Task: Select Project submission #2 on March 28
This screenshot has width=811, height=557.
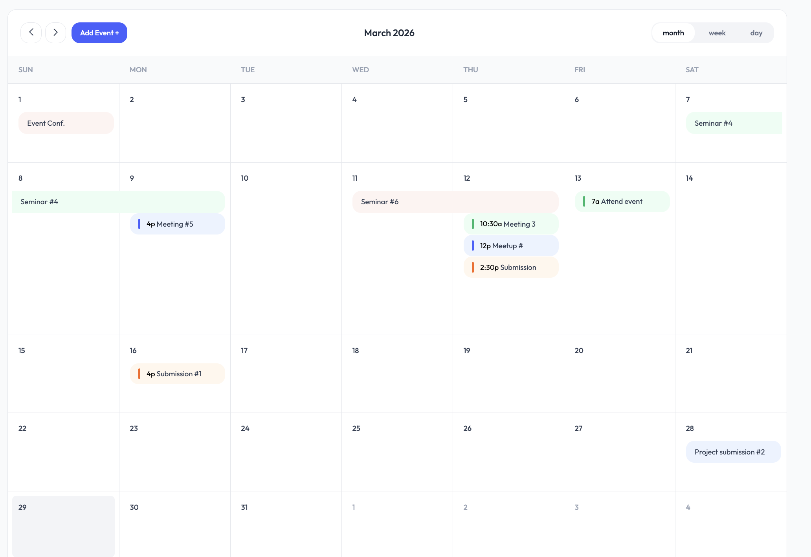Action: (733, 452)
